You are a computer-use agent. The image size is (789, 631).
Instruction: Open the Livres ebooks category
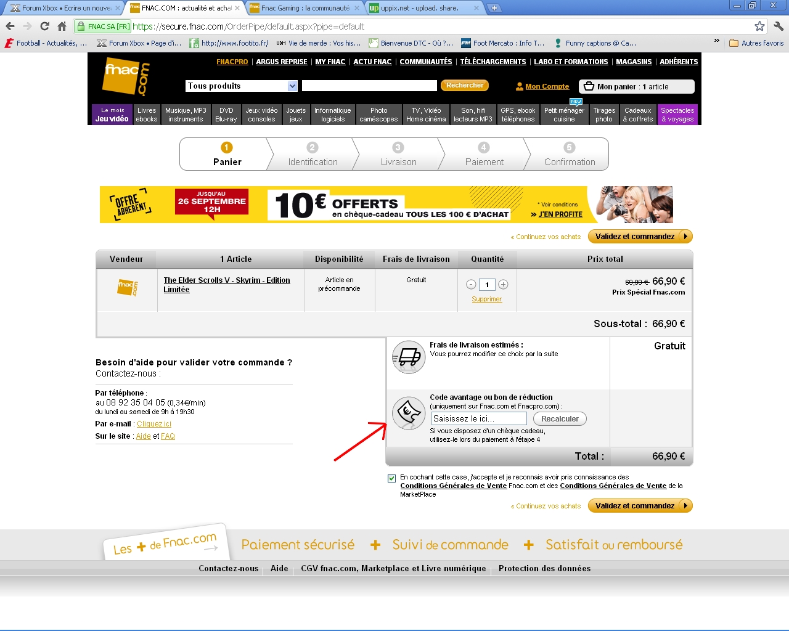[x=147, y=115]
